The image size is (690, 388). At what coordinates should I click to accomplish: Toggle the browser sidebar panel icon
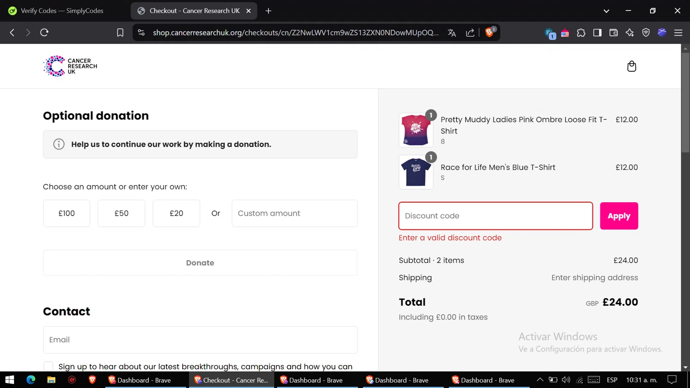(597, 33)
